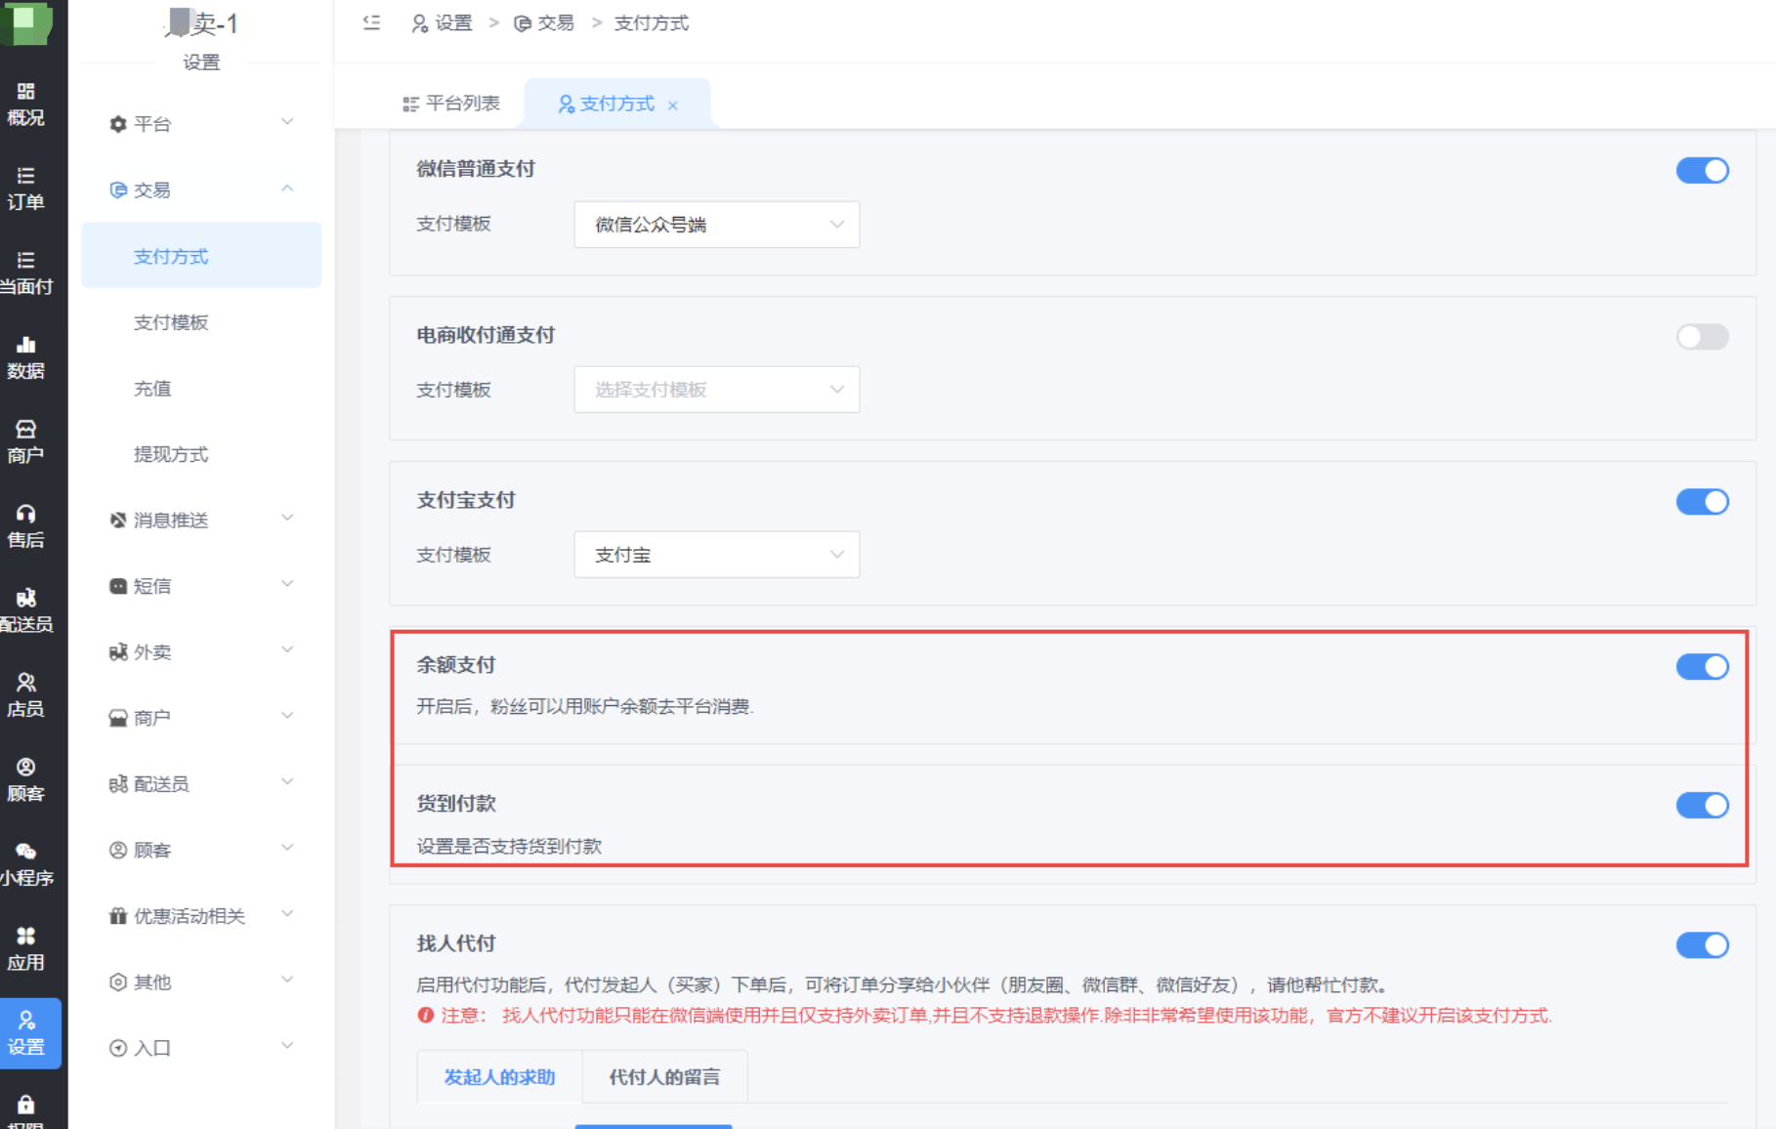Open the 小程序 mini-program icon

(x=26, y=852)
